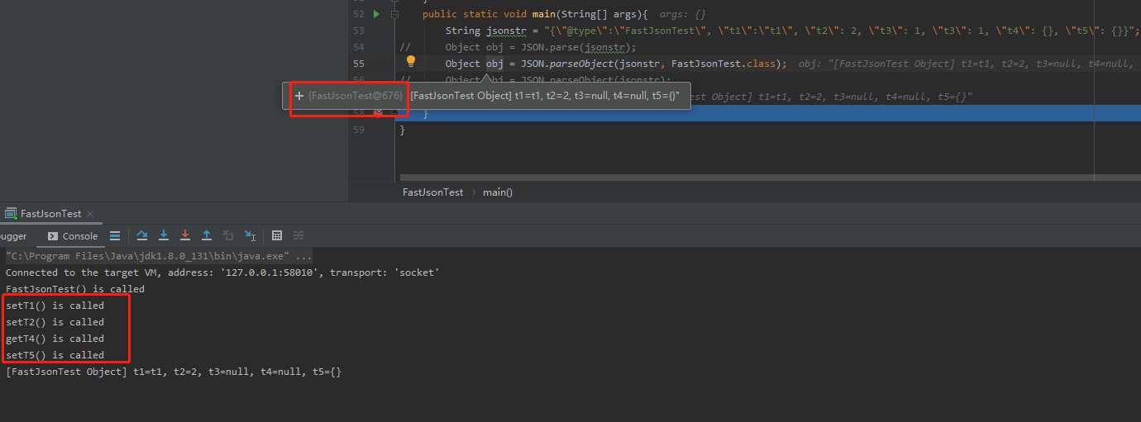Run main with the green gutter arrow

click(x=376, y=14)
